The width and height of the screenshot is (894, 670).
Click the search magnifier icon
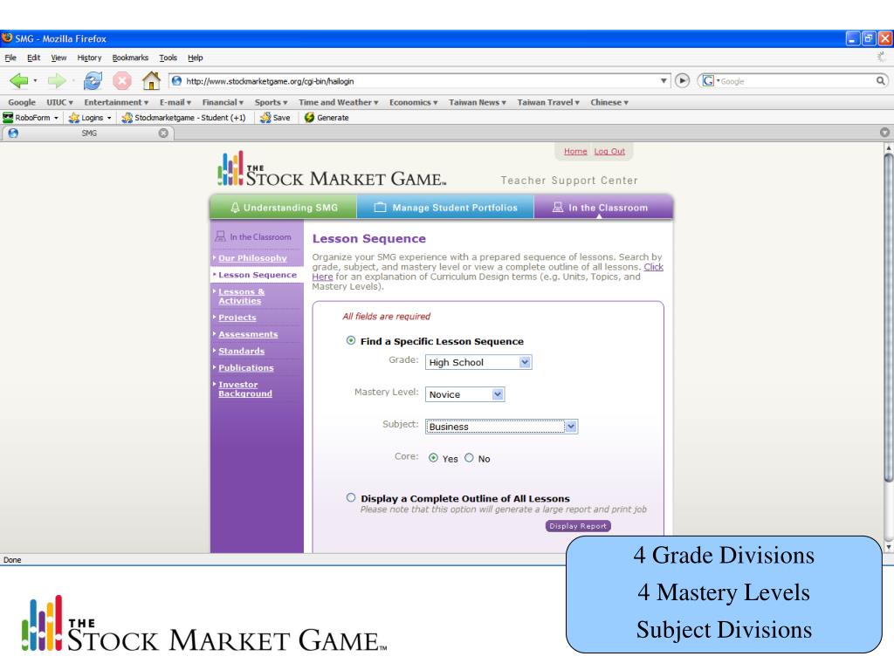click(x=881, y=81)
